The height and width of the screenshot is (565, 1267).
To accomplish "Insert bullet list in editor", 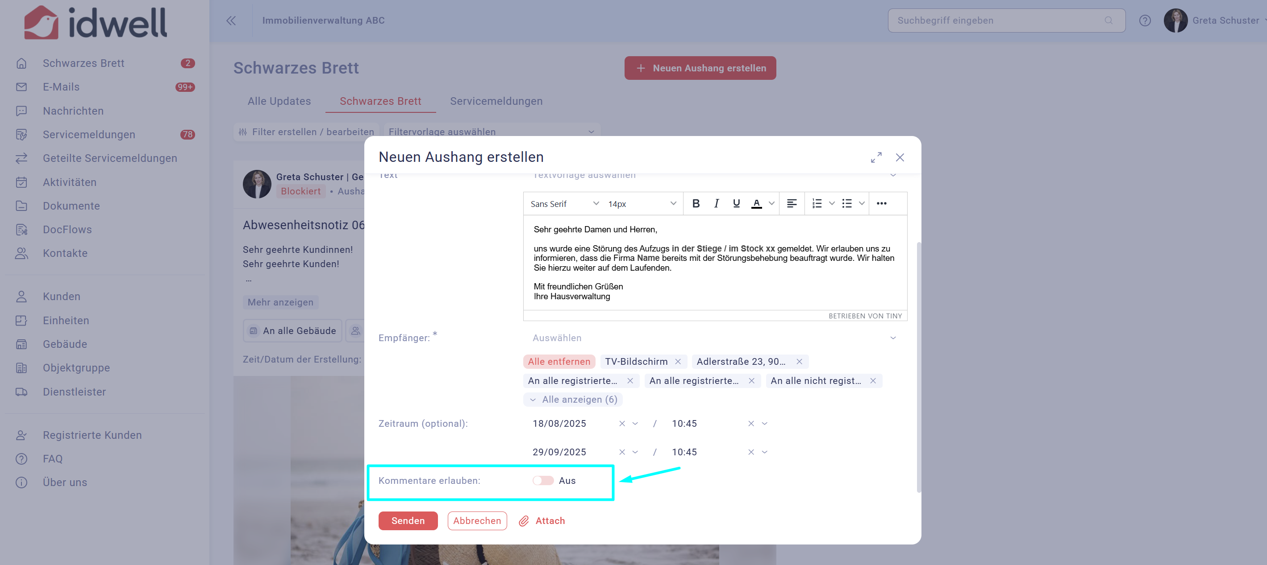I will coord(846,203).
